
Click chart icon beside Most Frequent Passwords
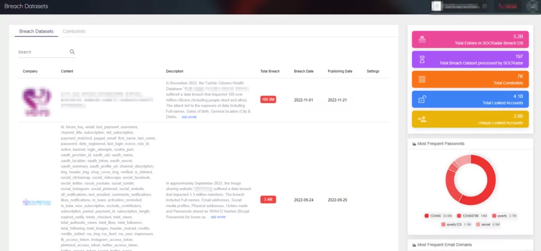coord(414,144)
